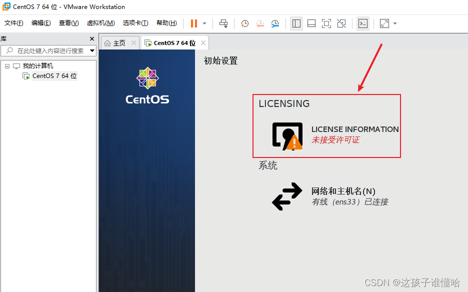
Task: Select CentOS 7 64 位 in library tree
Action: point(54,76)
